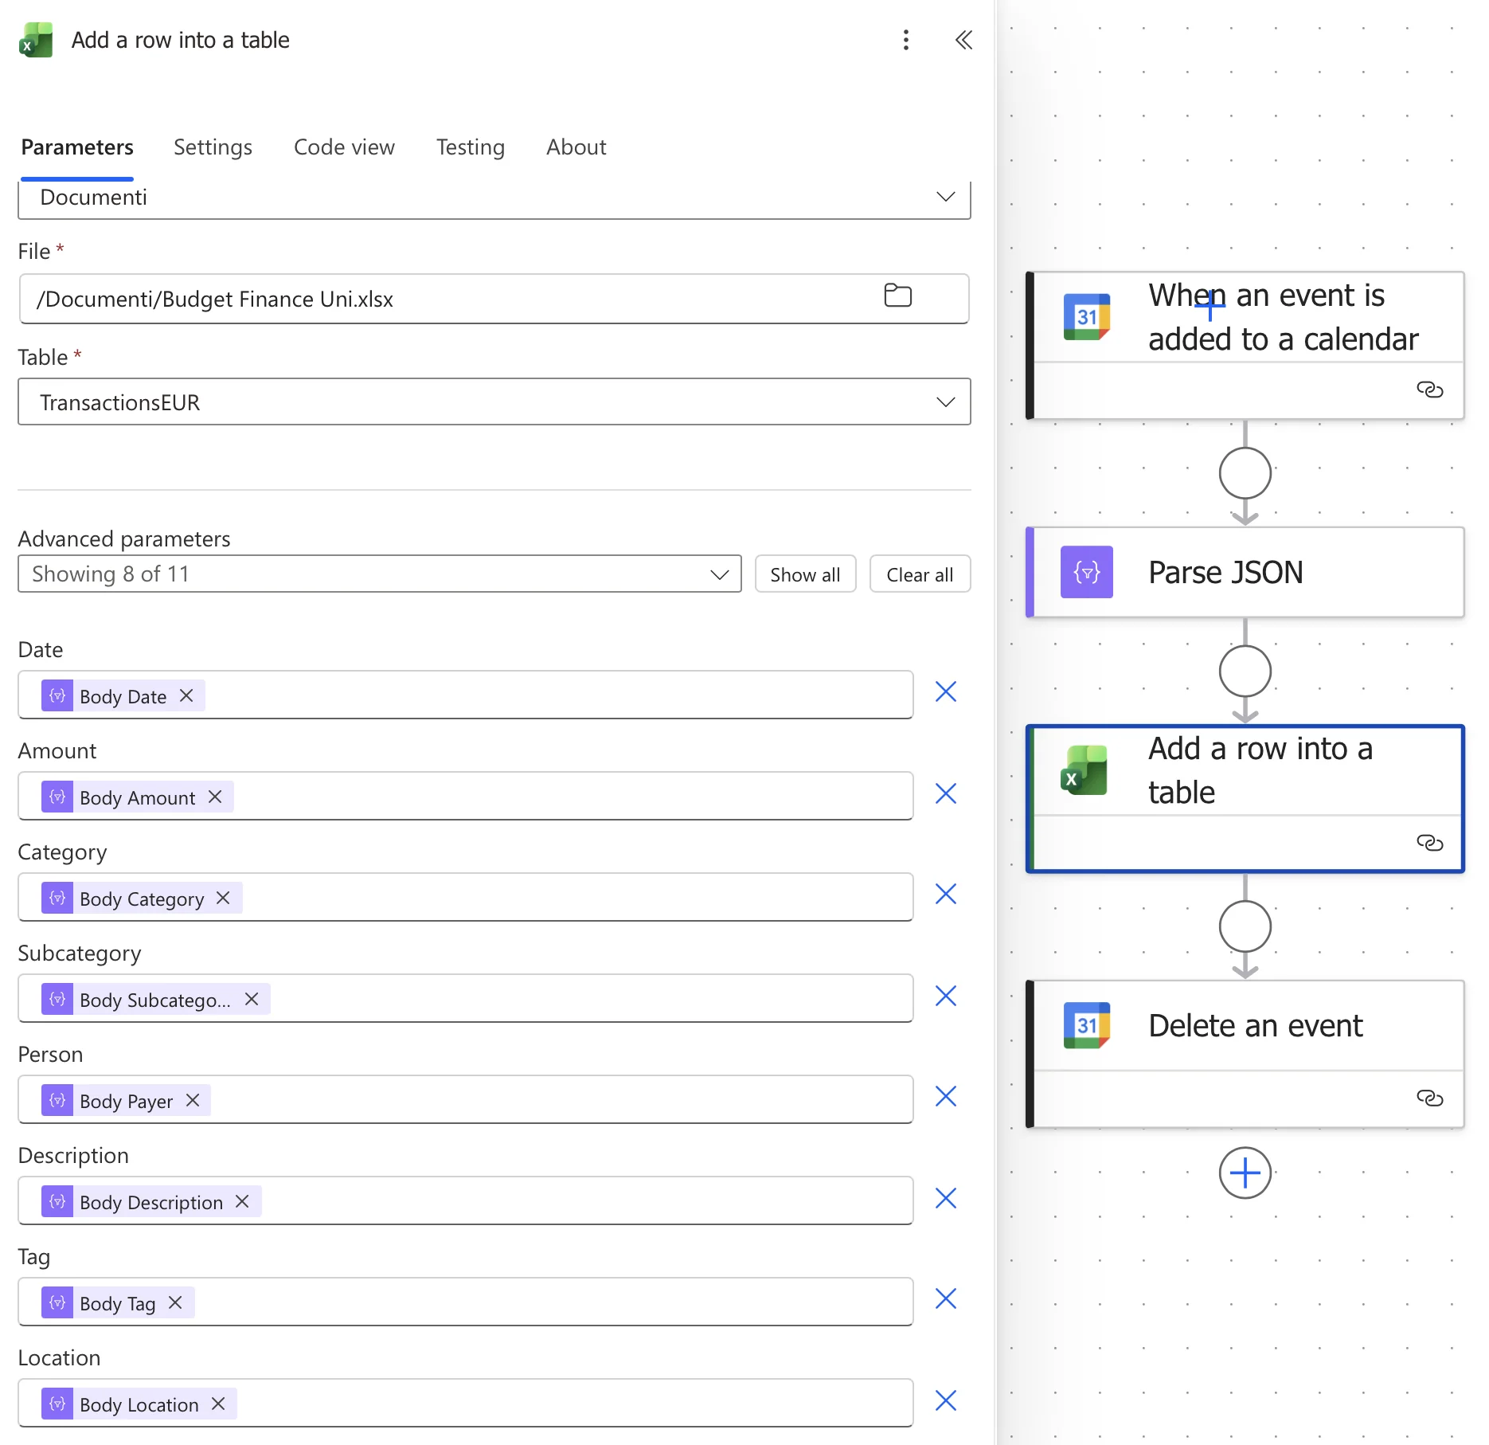Screen dimensions: 1489x1445
Task: Remove the Person parameter field
Action: (x=945, y=1097)
